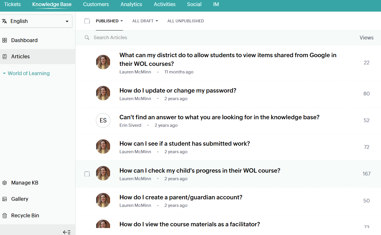This screenshot has height=235, width=381.
Task: Click the view count 50
Action: click(366, 201)
